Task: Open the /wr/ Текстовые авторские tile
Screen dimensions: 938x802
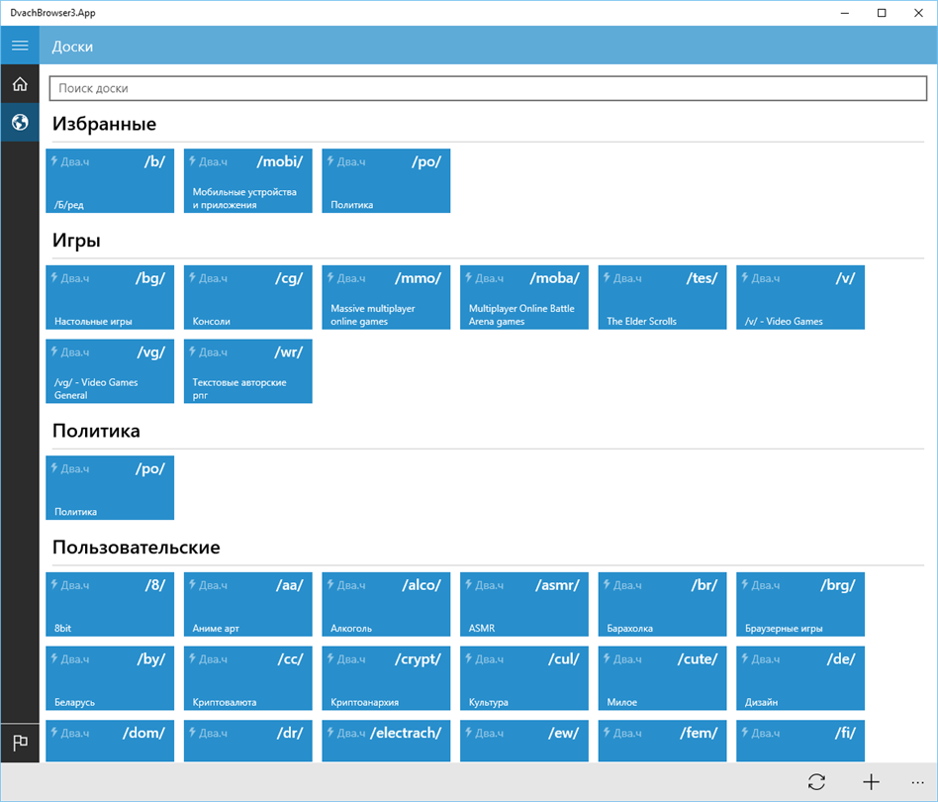Action: (248, 371)
